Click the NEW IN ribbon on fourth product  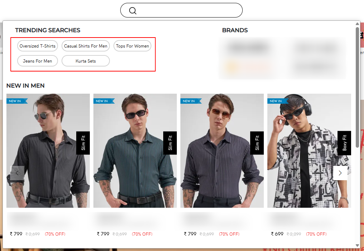click(x=277, y=101)
